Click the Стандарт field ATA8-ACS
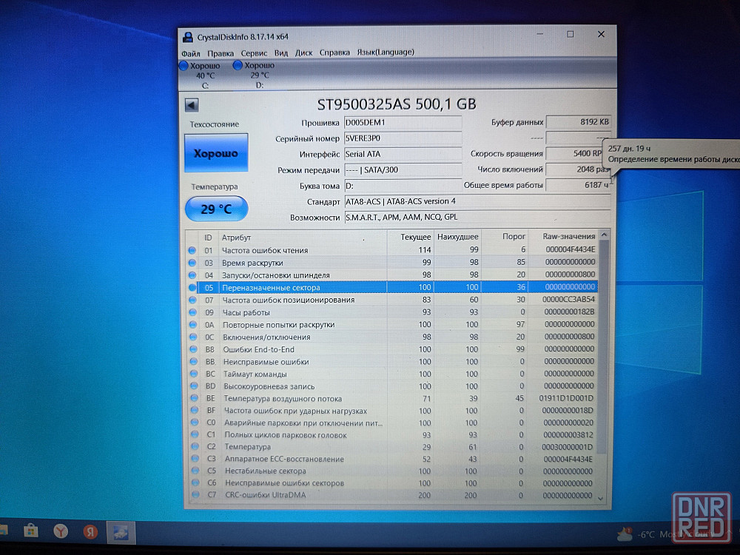This screenshot has width=740, height=555. (477, 201)
